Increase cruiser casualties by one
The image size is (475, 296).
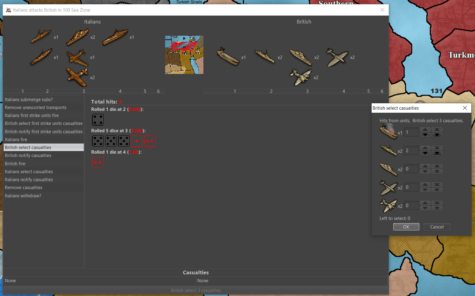tap(425, 166)
